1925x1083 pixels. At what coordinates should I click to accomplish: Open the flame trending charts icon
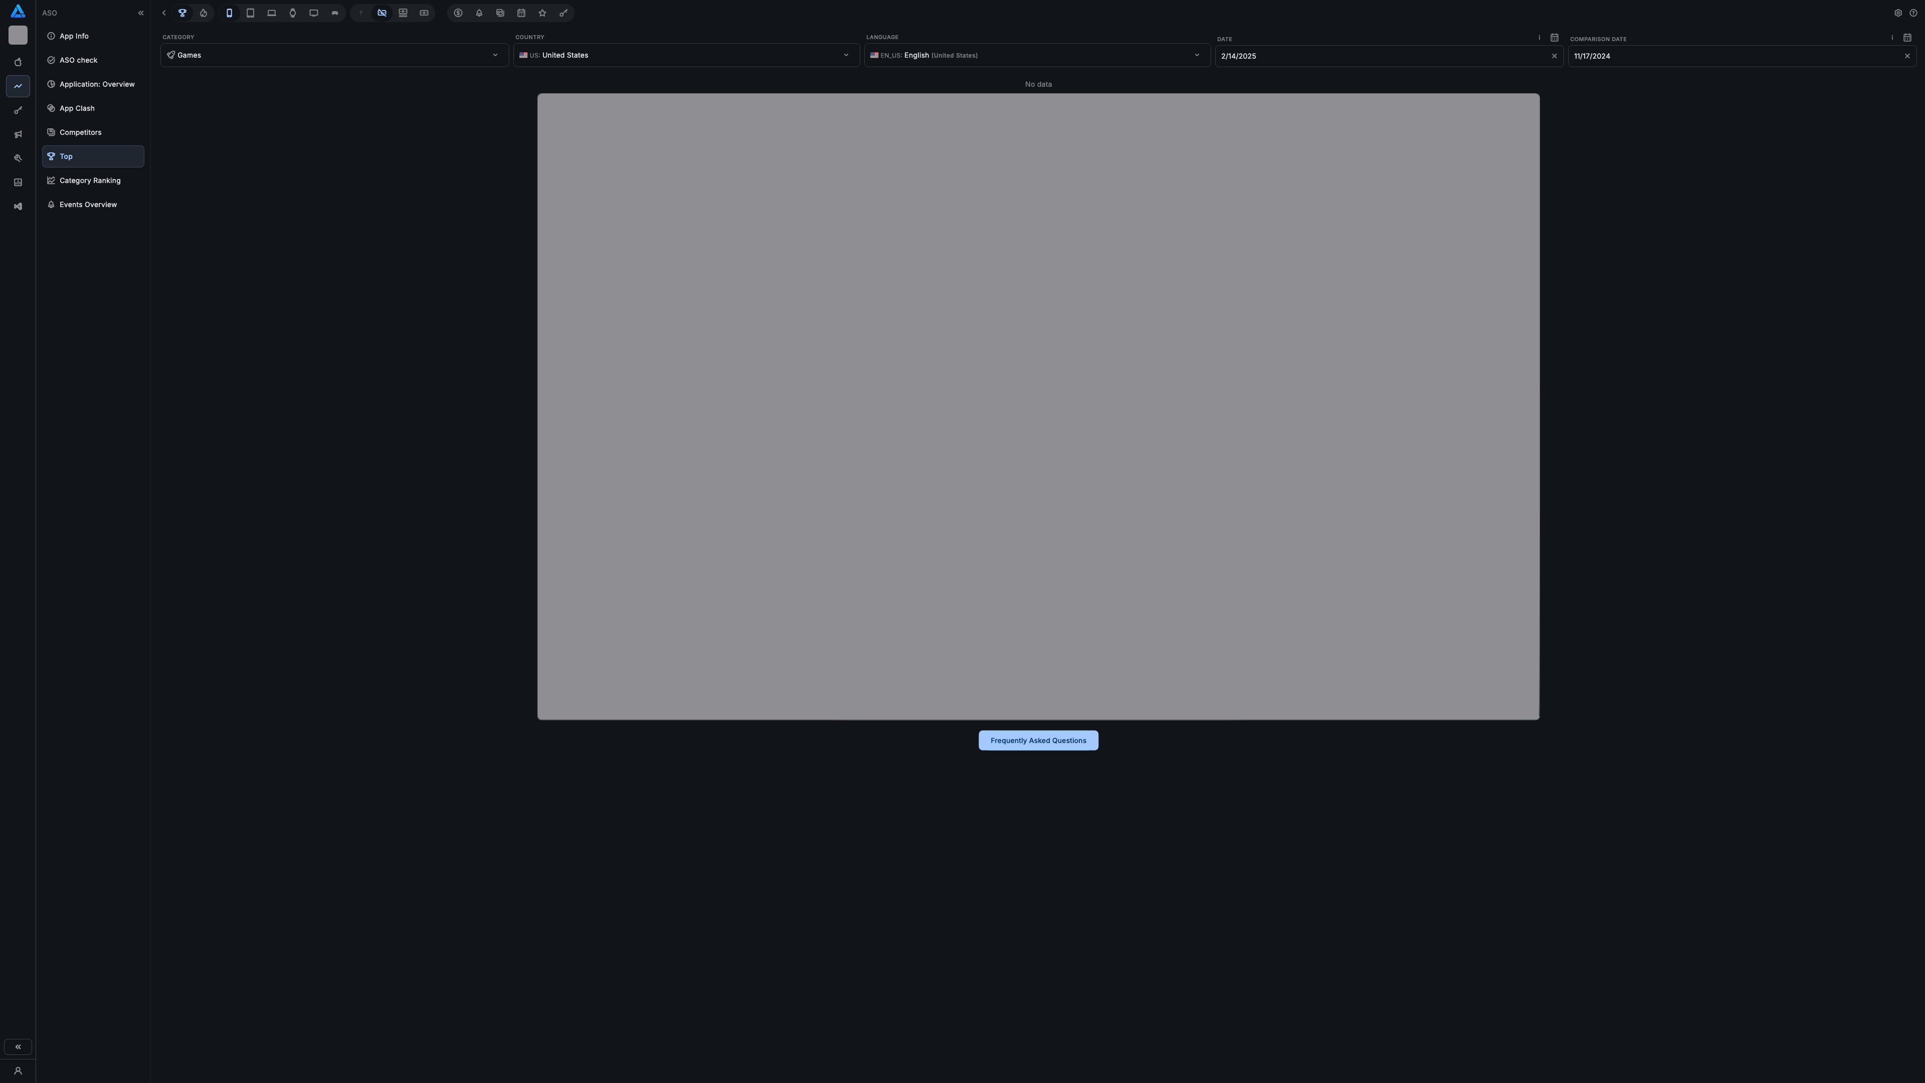[203, 13]
